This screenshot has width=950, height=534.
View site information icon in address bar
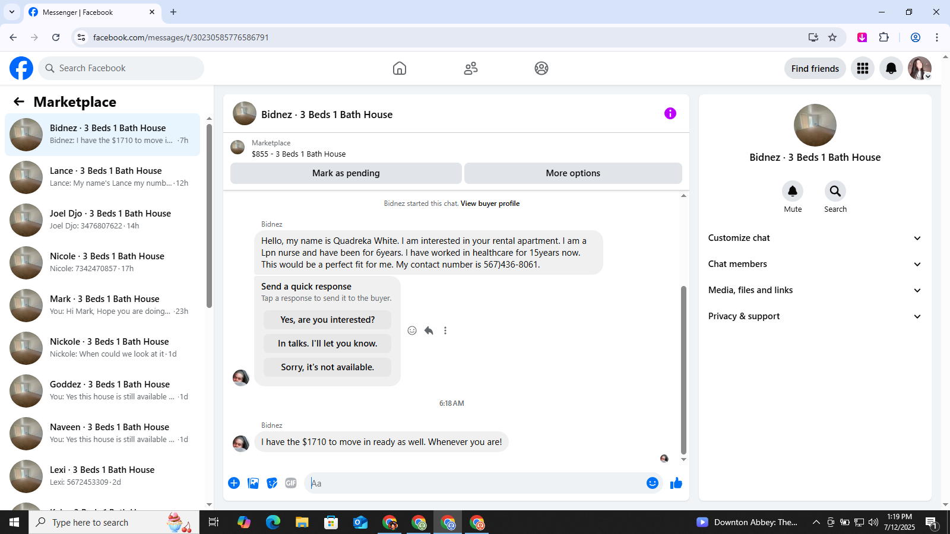[82, 37]
